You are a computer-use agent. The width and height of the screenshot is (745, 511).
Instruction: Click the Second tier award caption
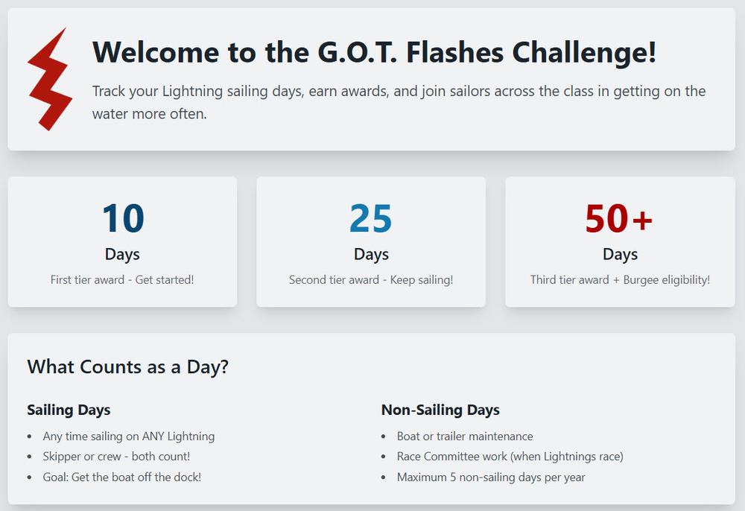(371, 280)
